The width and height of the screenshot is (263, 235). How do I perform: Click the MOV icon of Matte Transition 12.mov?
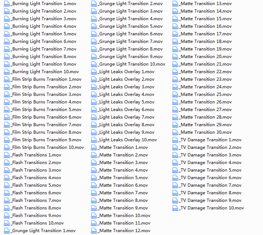pyautogui.click(x=94, y=231)
